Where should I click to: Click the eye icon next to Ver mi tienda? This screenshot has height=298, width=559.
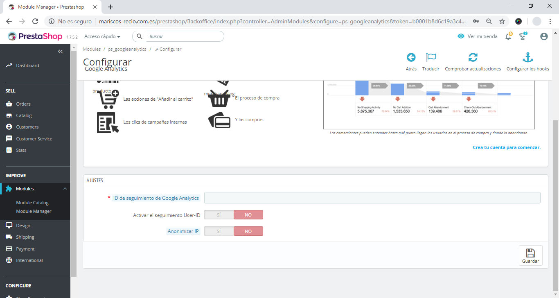[461, 36]
